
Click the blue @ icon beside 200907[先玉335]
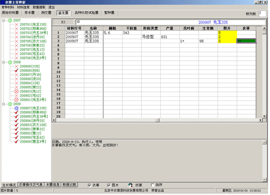click(16, 108)
